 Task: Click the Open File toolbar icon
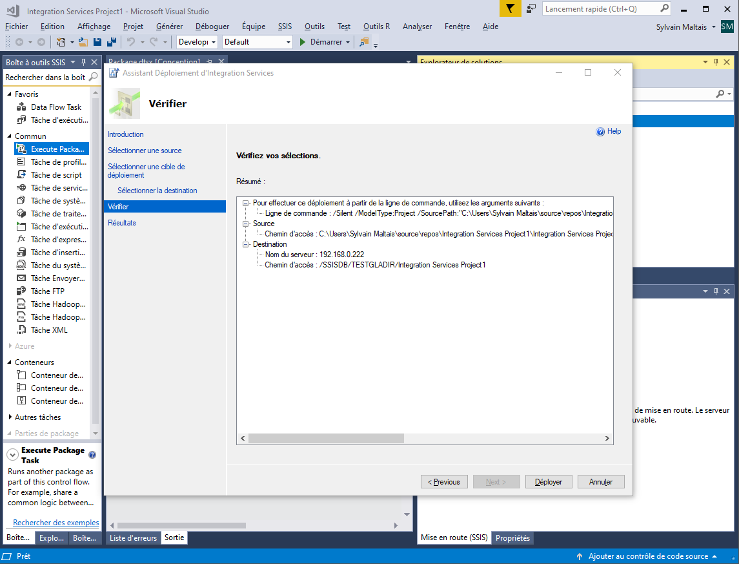(83, 42)
